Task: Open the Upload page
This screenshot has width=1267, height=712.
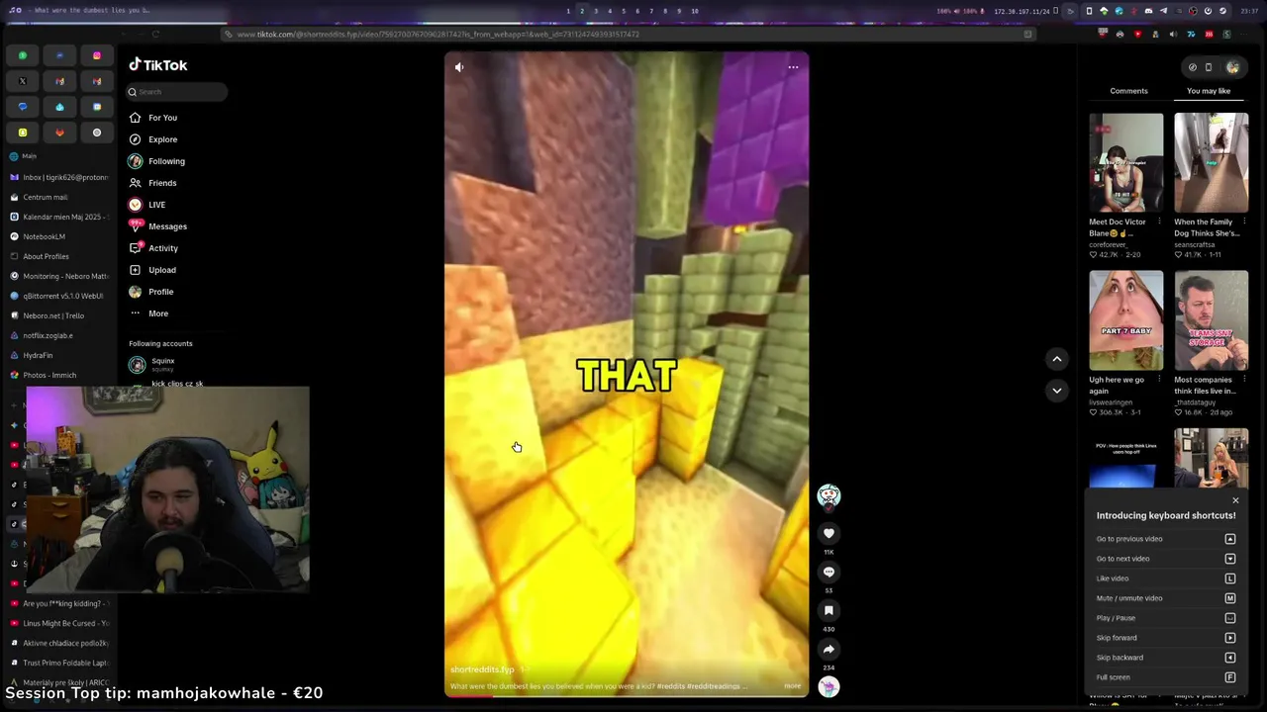Action: pyautogui.click(x=153, y=270)
